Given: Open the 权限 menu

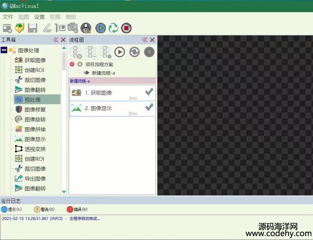Looking at the screenshot, I should coord(55,17).
